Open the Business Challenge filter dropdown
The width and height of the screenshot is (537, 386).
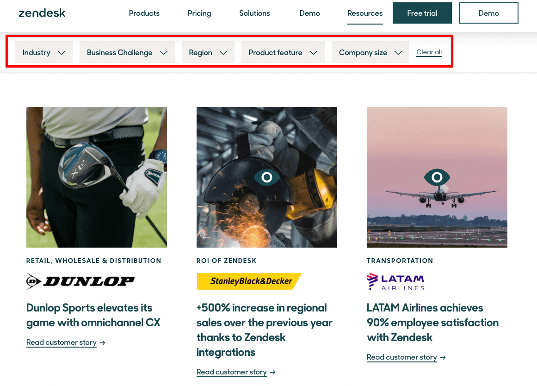(x=127, y=52)
